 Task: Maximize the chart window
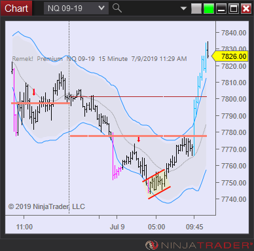(234, 9)
